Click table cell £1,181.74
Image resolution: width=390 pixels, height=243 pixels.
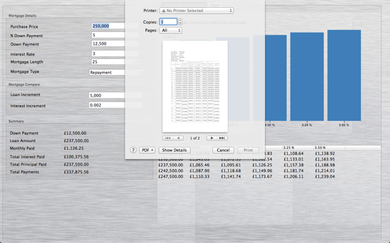point(294,171)
